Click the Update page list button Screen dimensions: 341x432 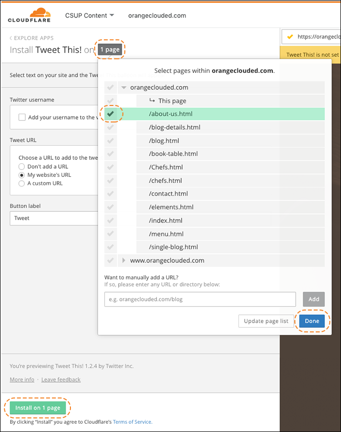[x=266, y=321]
